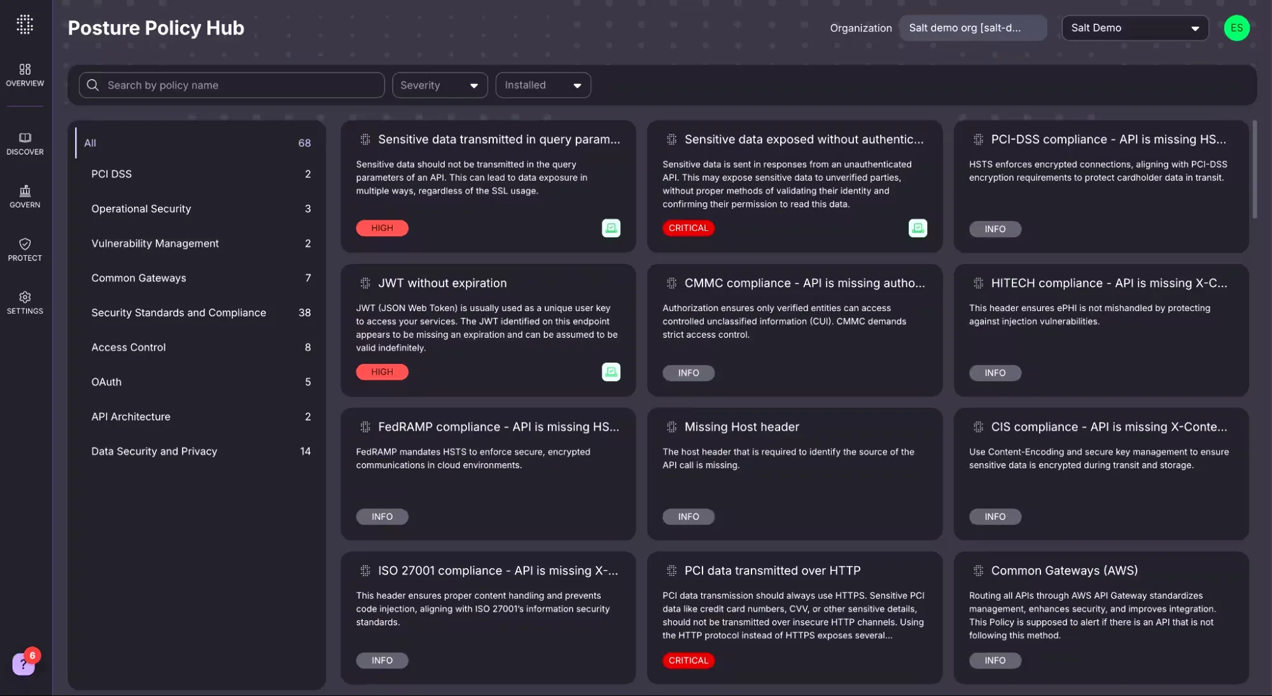Click the Salt logo at top left
1272x696 pixels.
tap(25, 24)
